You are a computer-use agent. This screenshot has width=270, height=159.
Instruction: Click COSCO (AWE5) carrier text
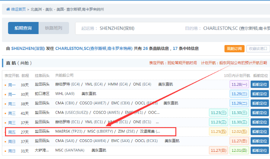(107, 112)
